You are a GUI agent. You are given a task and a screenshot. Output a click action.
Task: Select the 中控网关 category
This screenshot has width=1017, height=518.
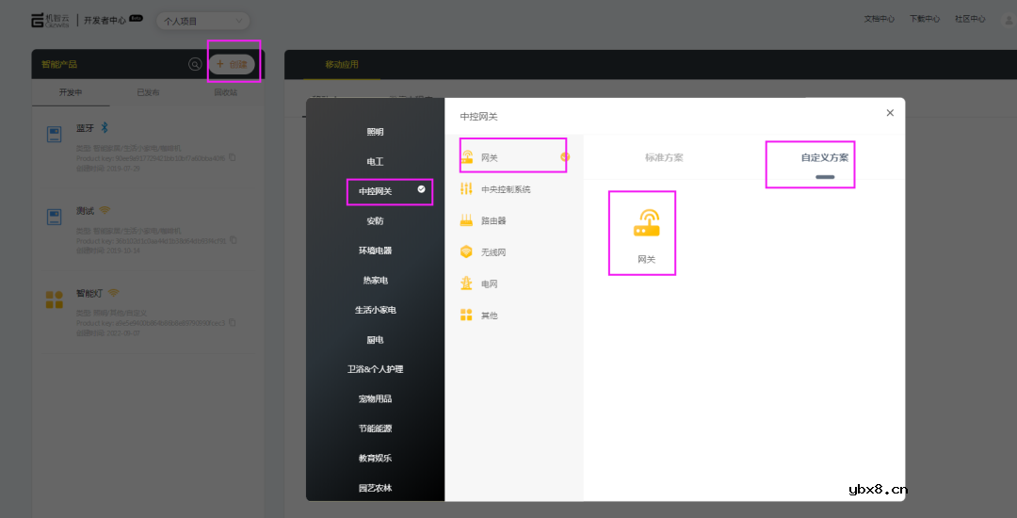click(375, 191)
